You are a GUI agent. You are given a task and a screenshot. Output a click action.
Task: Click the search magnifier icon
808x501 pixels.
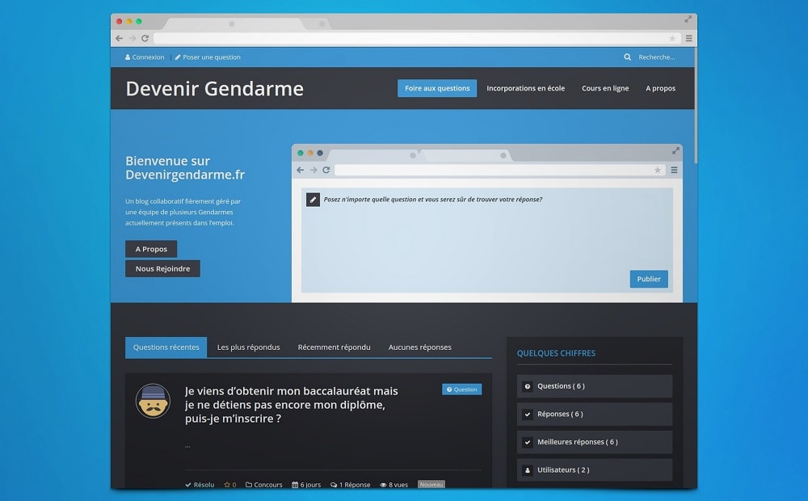(627, 57)
